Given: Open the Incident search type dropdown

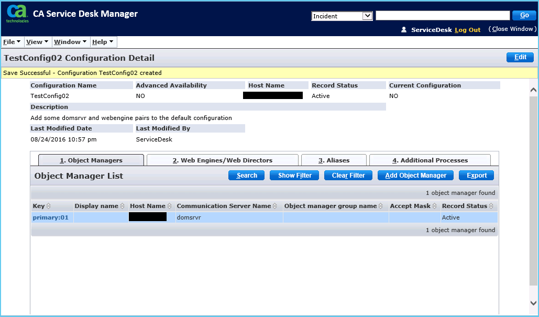Looking at the screenshot, I should coord(342,16).
